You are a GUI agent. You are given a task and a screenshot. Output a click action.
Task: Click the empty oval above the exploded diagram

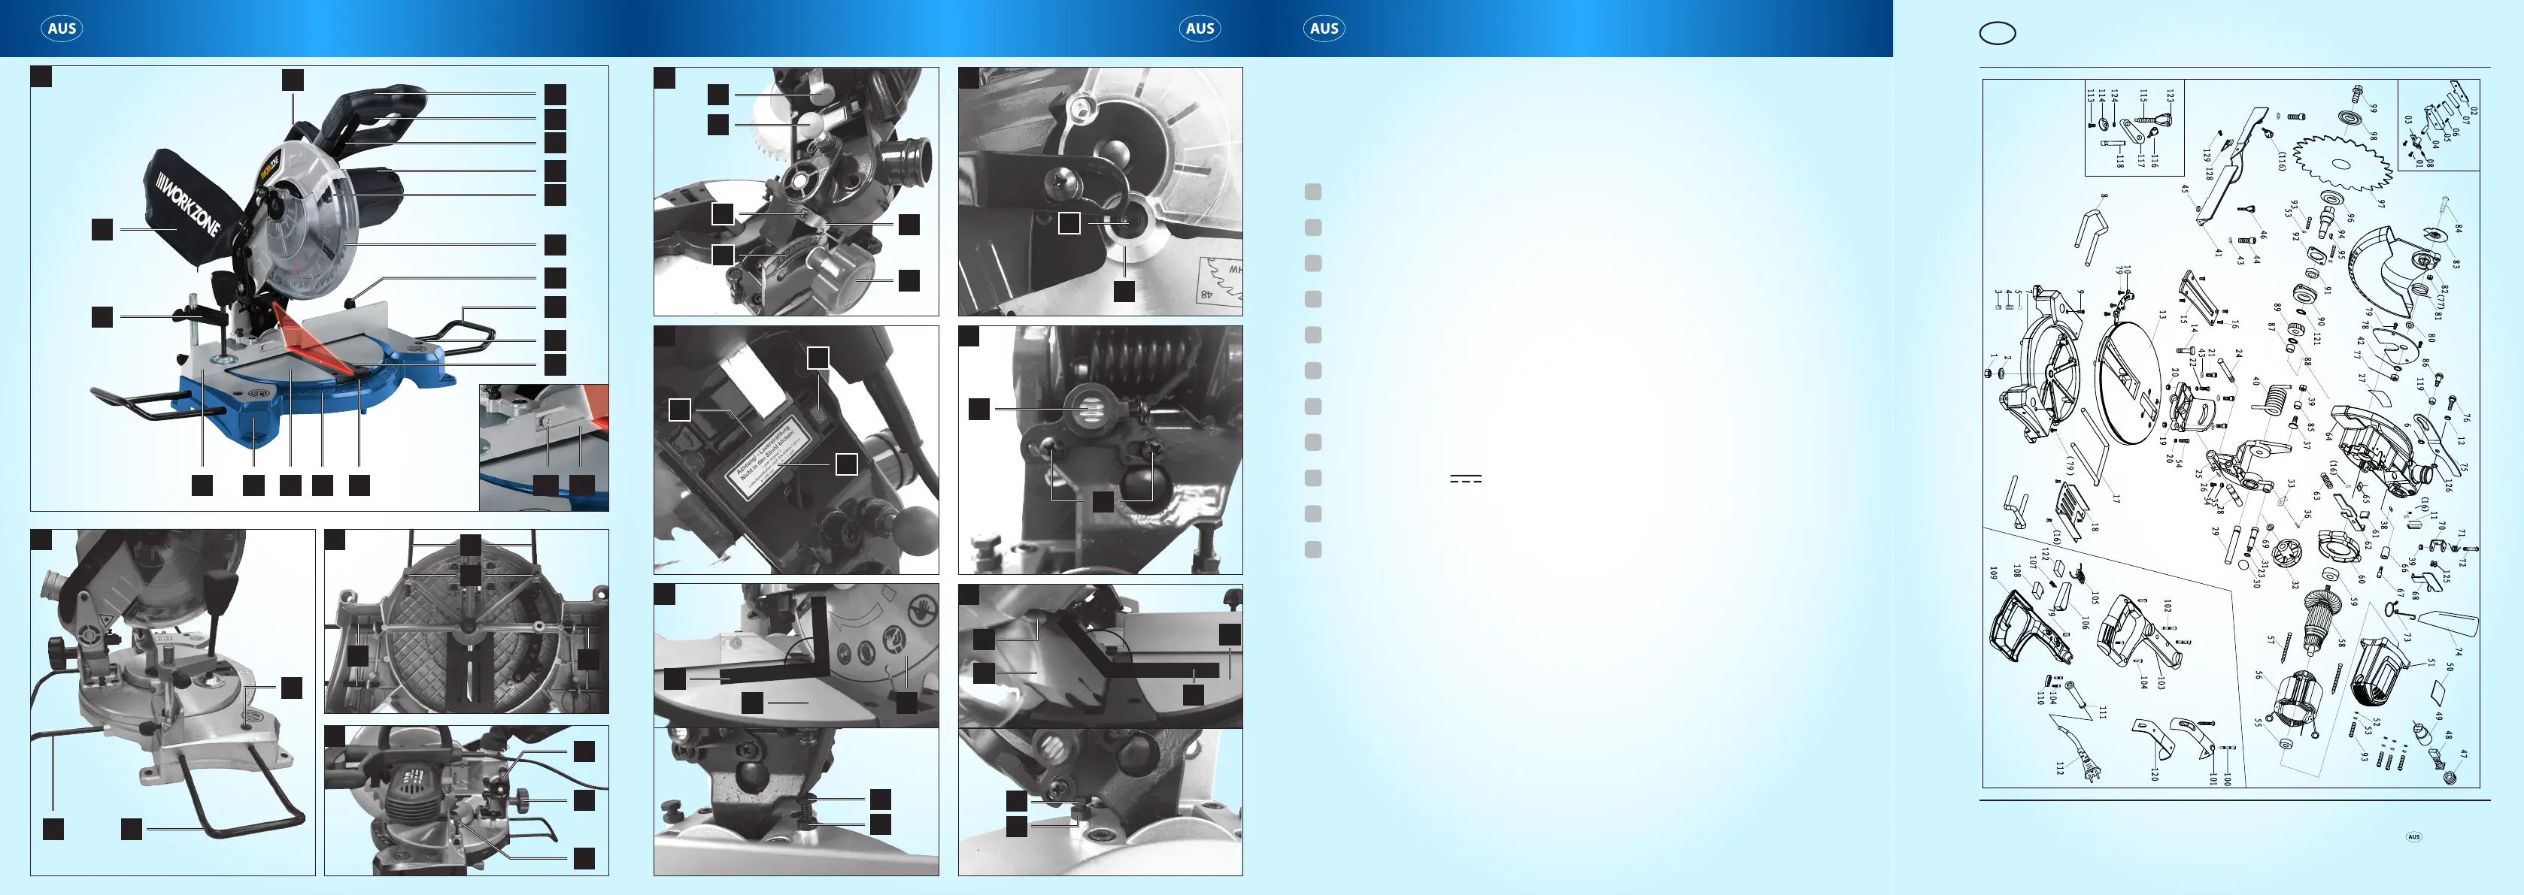pos(1998,33)
